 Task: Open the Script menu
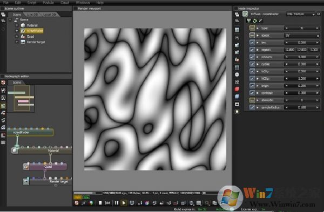(x=32, y=3)
